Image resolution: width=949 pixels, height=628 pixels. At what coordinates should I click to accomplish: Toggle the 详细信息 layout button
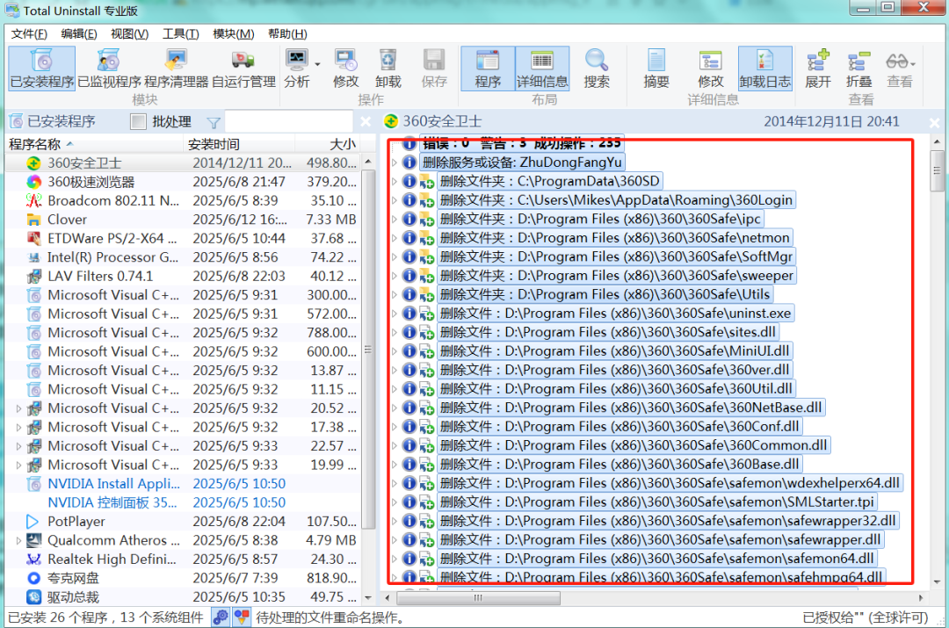coord(542,69)
